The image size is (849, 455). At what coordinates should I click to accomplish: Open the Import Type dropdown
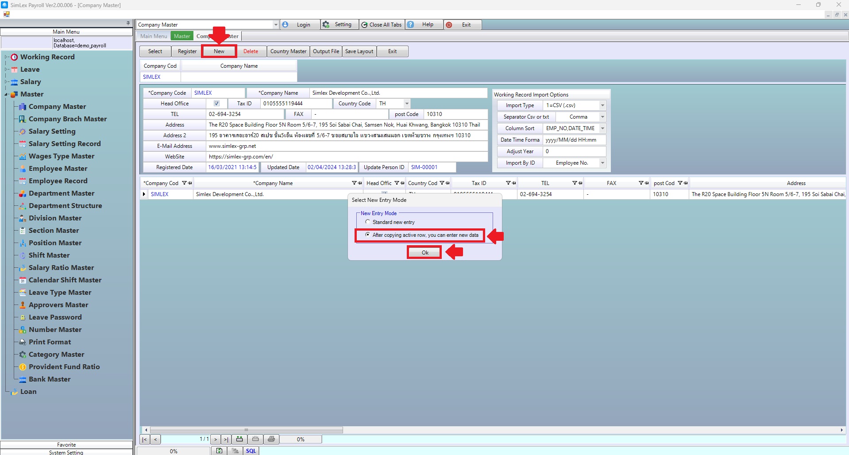point(602,105)
